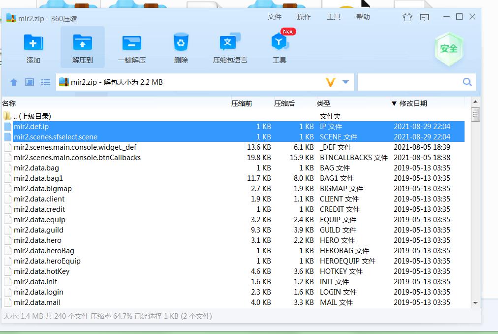
Task: Open the 文件 menu
Action: coord(274,17)
